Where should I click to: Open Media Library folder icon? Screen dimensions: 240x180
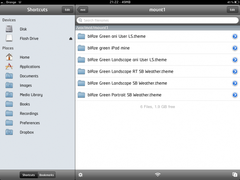coord(9,95)
